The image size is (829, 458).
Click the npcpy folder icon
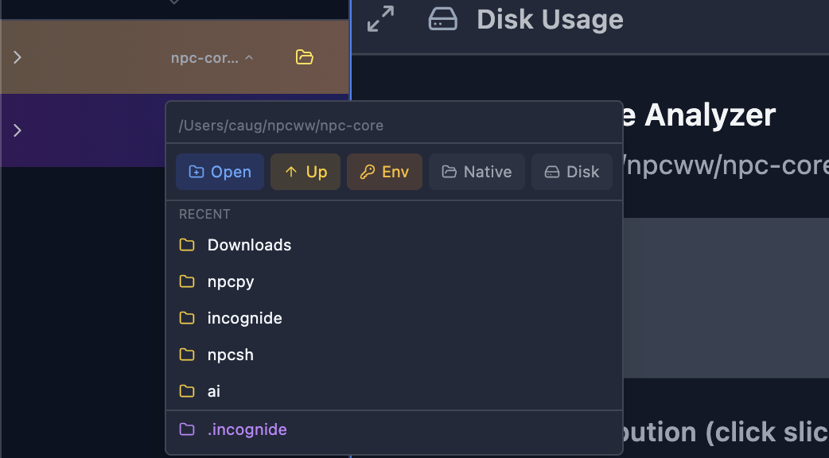(187, 281)
